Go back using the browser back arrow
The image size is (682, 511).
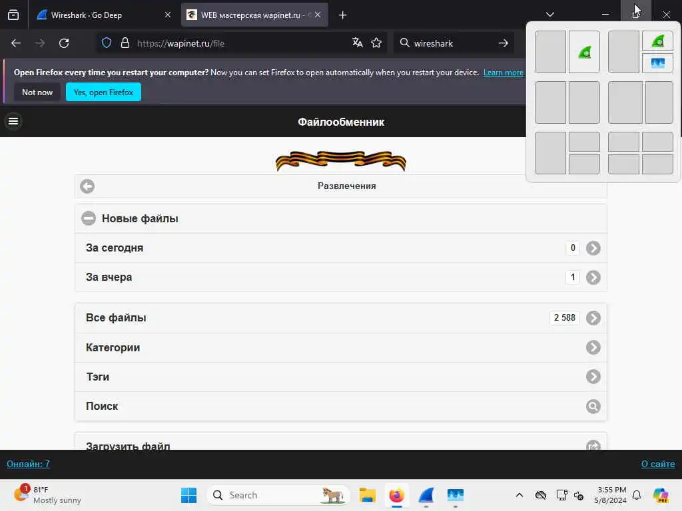point(16,43)
